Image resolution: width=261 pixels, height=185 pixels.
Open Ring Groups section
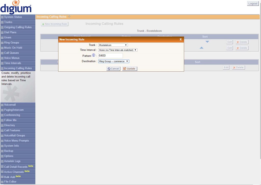pyautogui.click(x=18, y=43)
